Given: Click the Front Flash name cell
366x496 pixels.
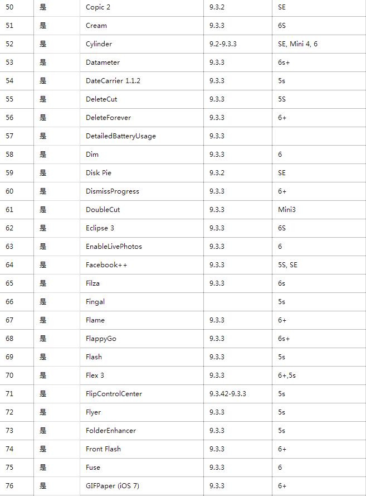Looking at the screenshot, I should 103,449.
